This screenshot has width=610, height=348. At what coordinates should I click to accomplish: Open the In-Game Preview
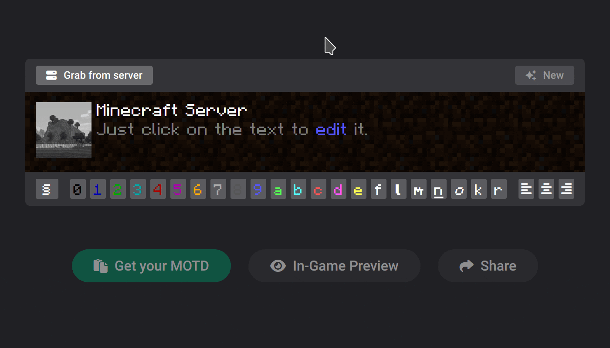[334, 266]
